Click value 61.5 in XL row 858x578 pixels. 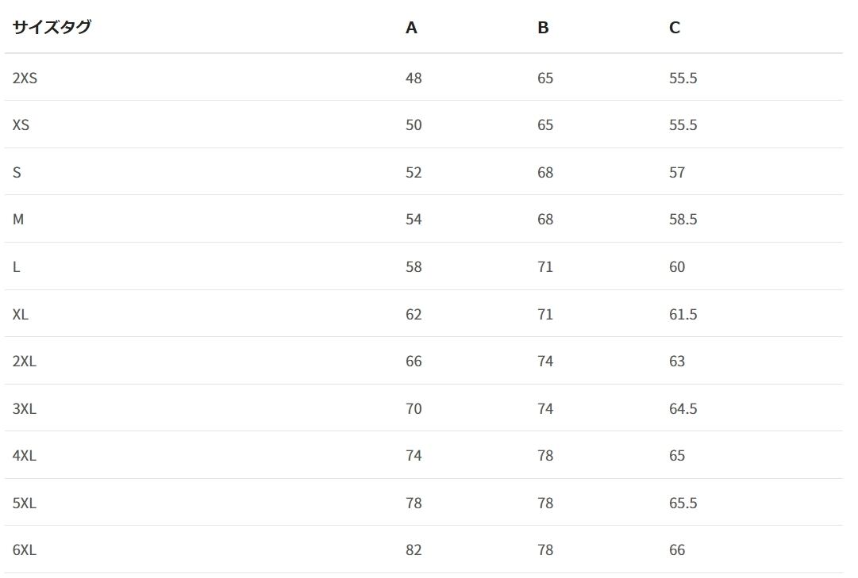683,315
